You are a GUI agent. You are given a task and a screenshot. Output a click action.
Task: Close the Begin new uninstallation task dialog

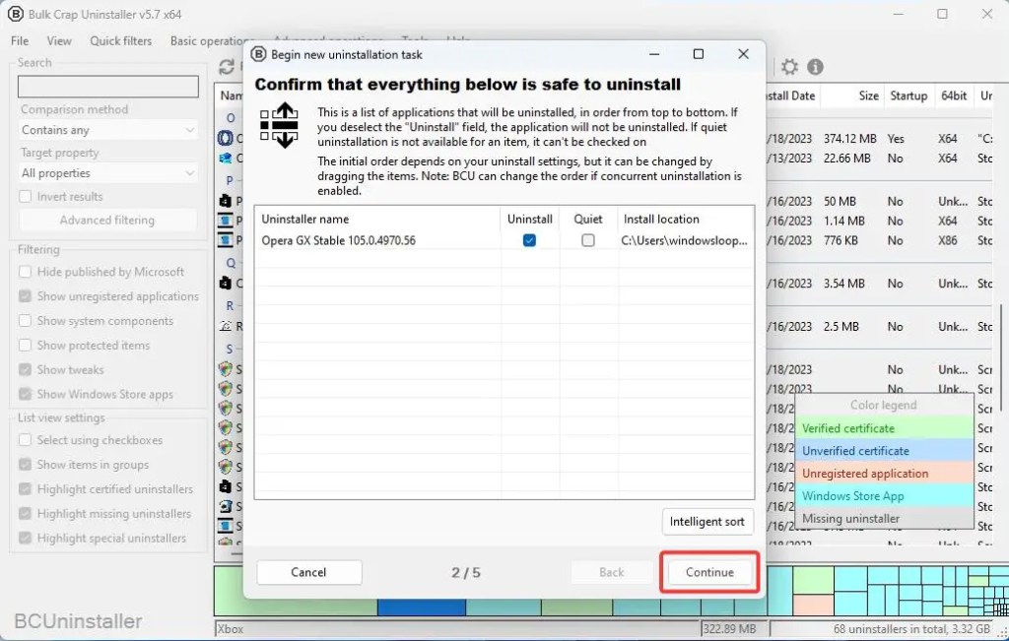[x=743, y=54]
